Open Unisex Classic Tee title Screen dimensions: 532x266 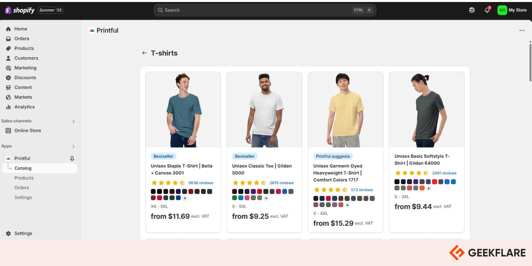[x=262, y=169]
